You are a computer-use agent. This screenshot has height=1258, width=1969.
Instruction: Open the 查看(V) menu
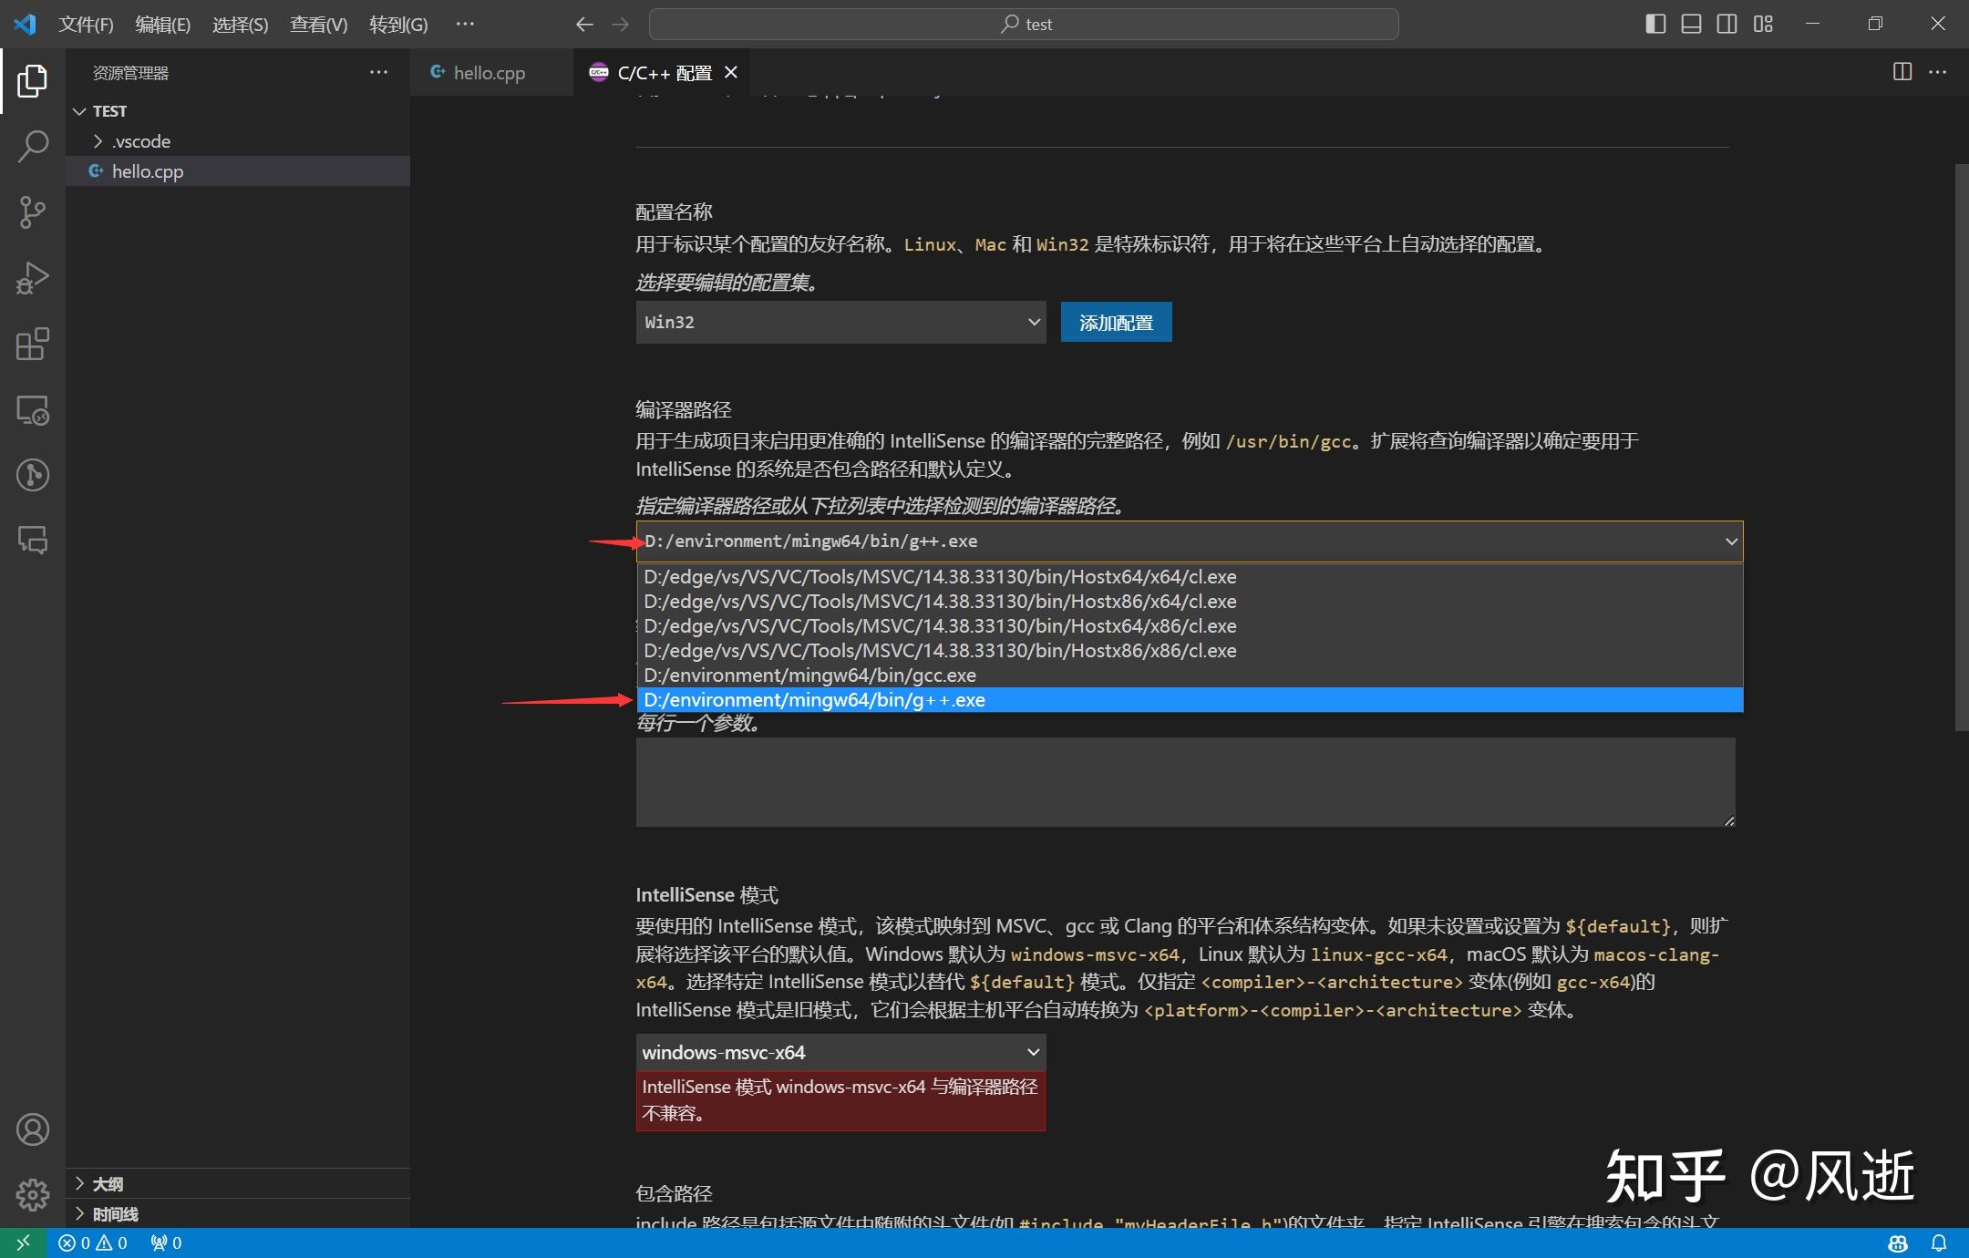(x=317, y=25)
